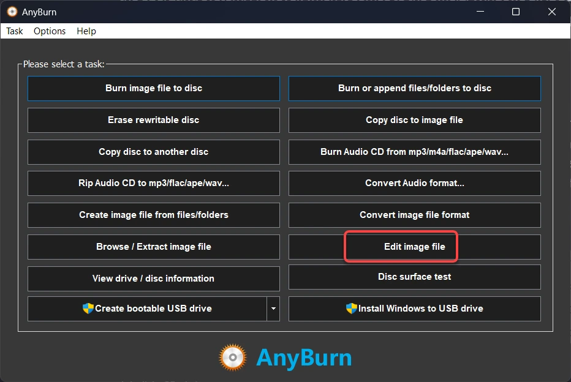Select Burn or append files/folders to disc
The width and height of the screenshot is (571, 382).
[414, 88]
